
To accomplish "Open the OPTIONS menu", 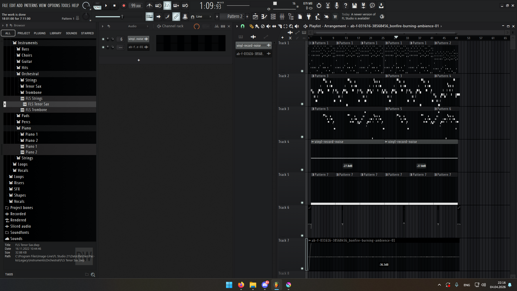I will [x=54, y=5].
